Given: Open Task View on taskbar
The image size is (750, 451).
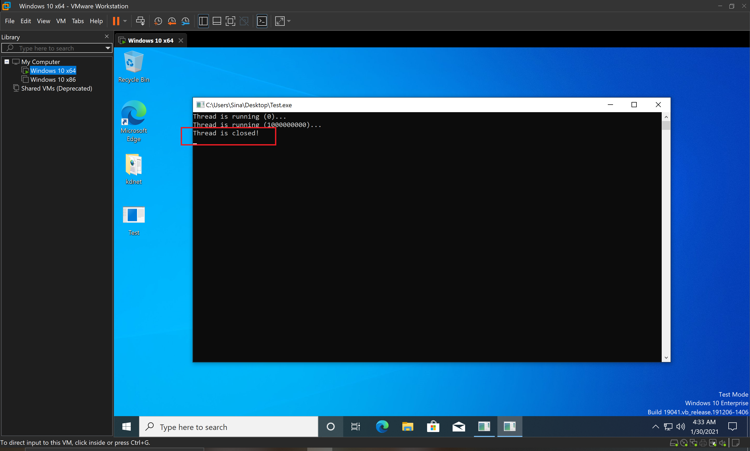Looking at the screenshot, I should point(355,427).
